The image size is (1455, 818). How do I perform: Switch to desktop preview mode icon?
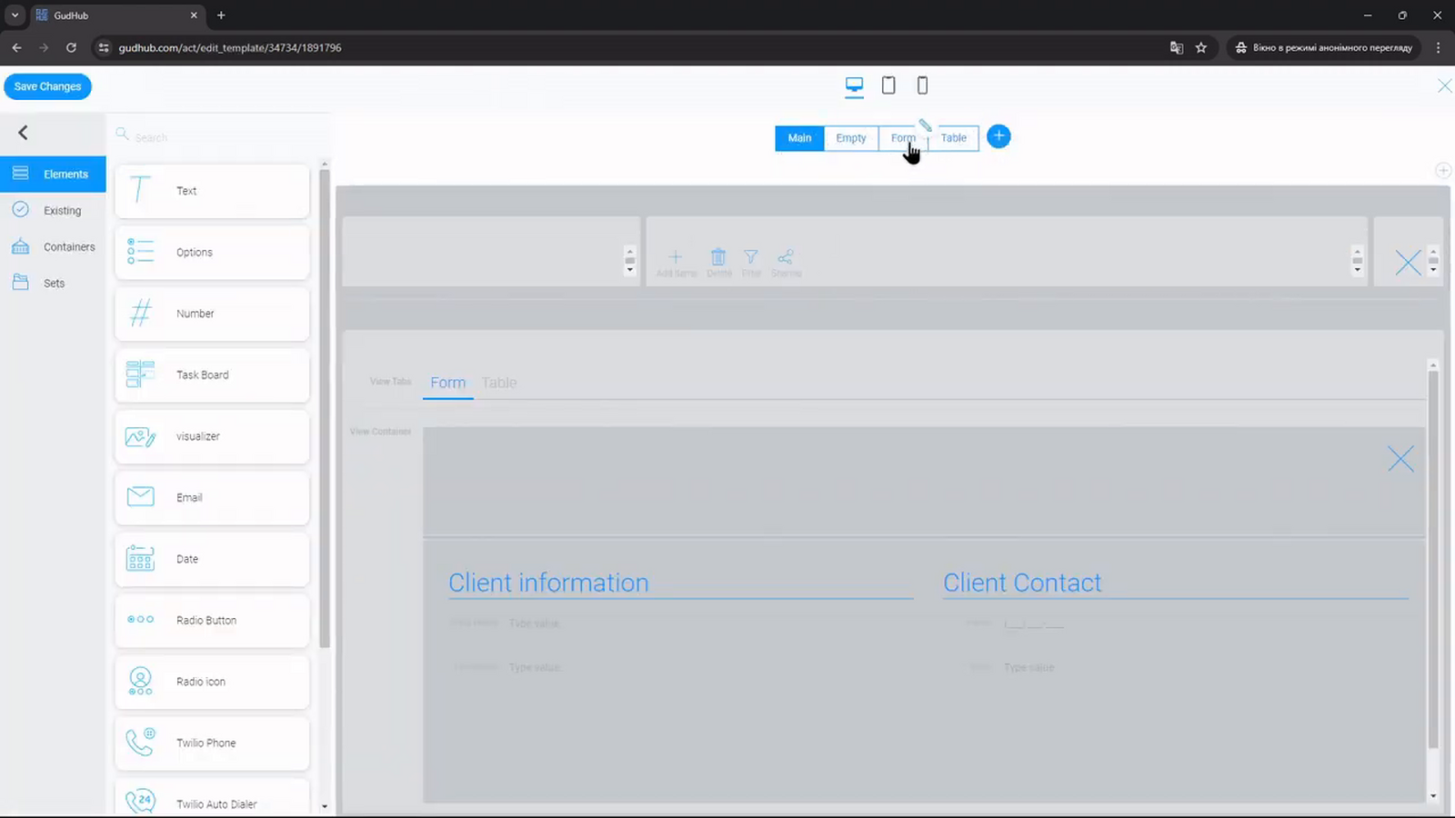[854, 85]
